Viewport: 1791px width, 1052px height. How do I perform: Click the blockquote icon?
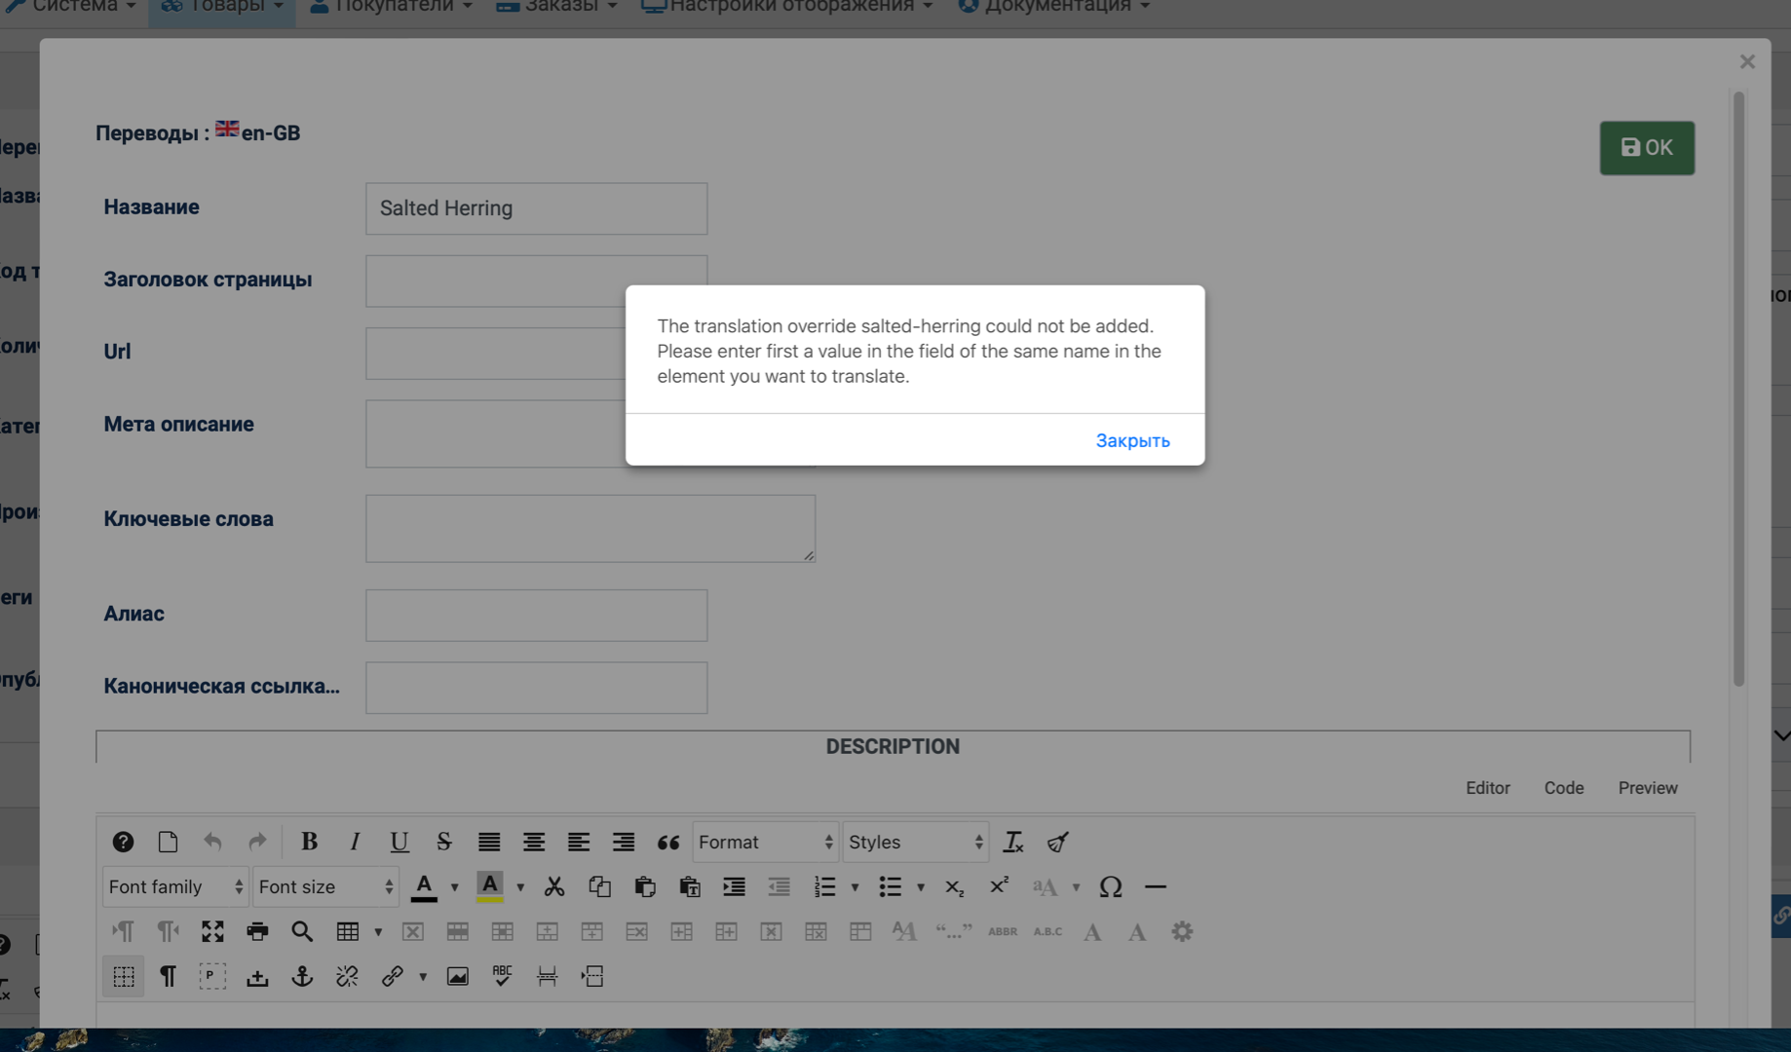[x=667, y=842]
